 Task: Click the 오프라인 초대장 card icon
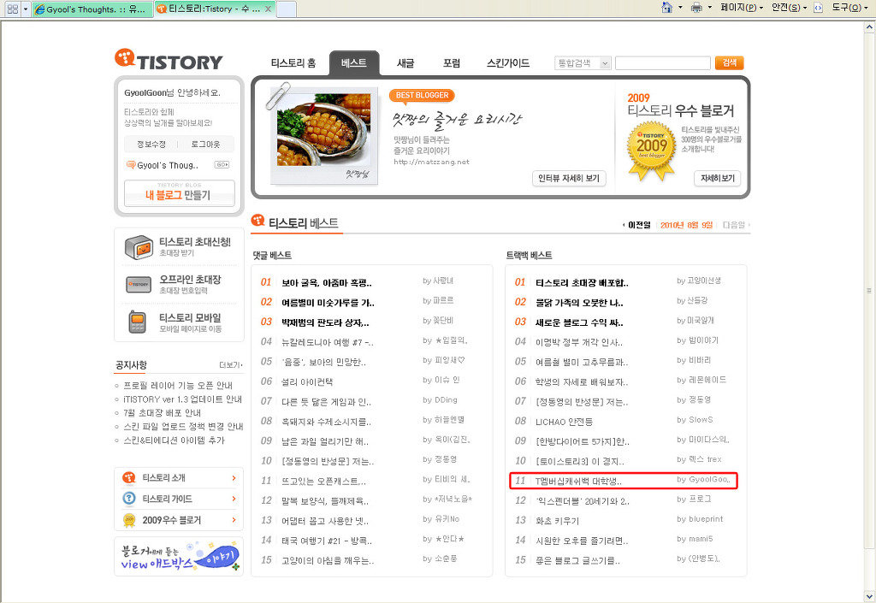[x=139, y=285]
